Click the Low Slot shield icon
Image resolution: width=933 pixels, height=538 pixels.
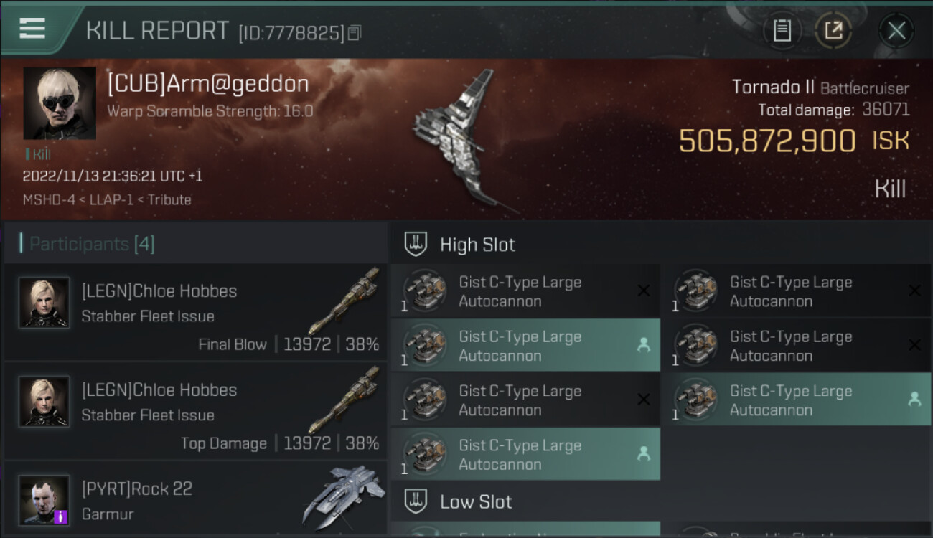416,501
